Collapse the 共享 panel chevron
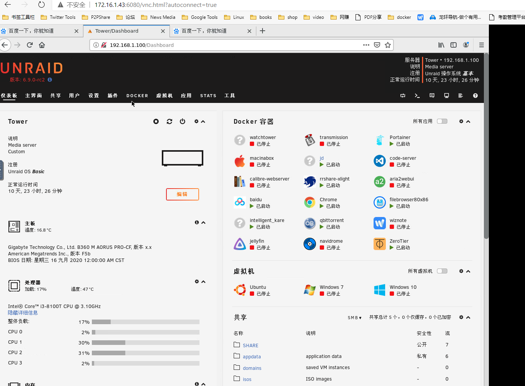This screenshot has height=386, width=525. click(468, 317)
